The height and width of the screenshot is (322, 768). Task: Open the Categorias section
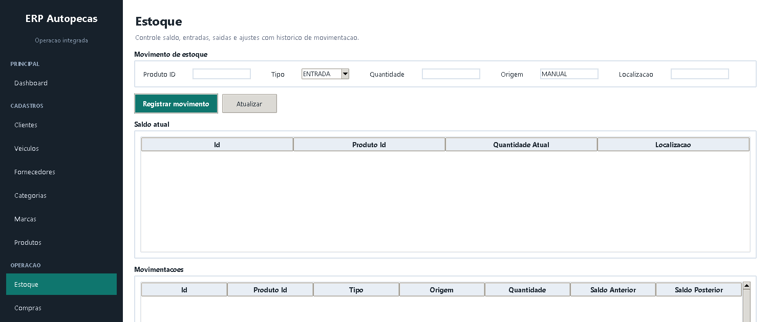coord(61,195)
